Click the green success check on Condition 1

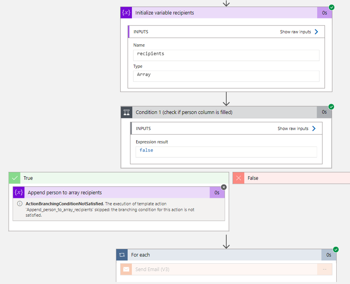pos(331,107)
